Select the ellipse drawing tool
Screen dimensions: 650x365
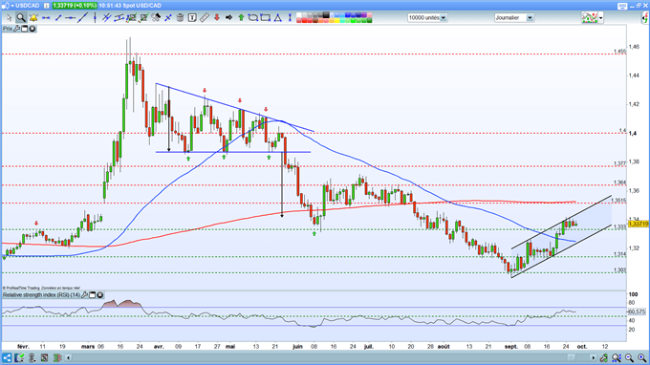253,18
